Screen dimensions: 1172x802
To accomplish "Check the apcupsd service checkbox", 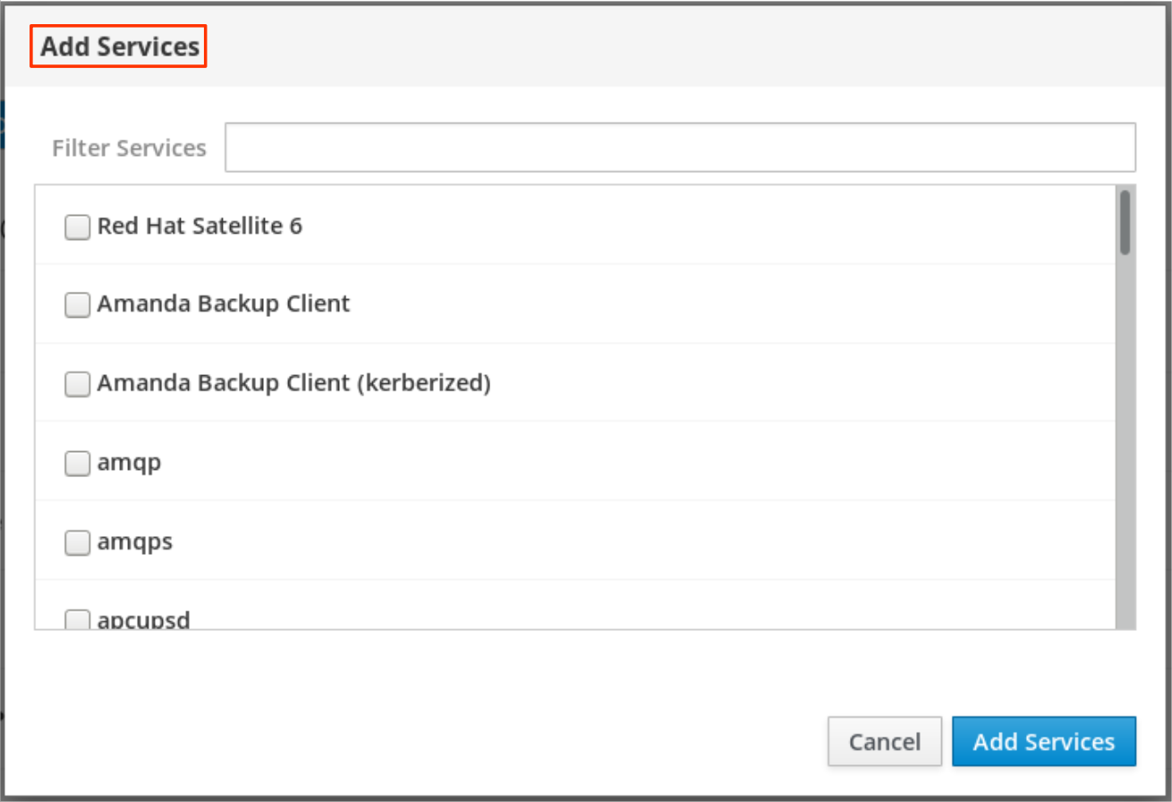I will pos(78,619).
